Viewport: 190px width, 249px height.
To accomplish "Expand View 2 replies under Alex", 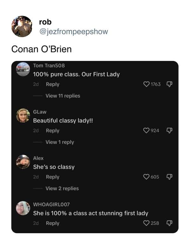I will point(62,188).
